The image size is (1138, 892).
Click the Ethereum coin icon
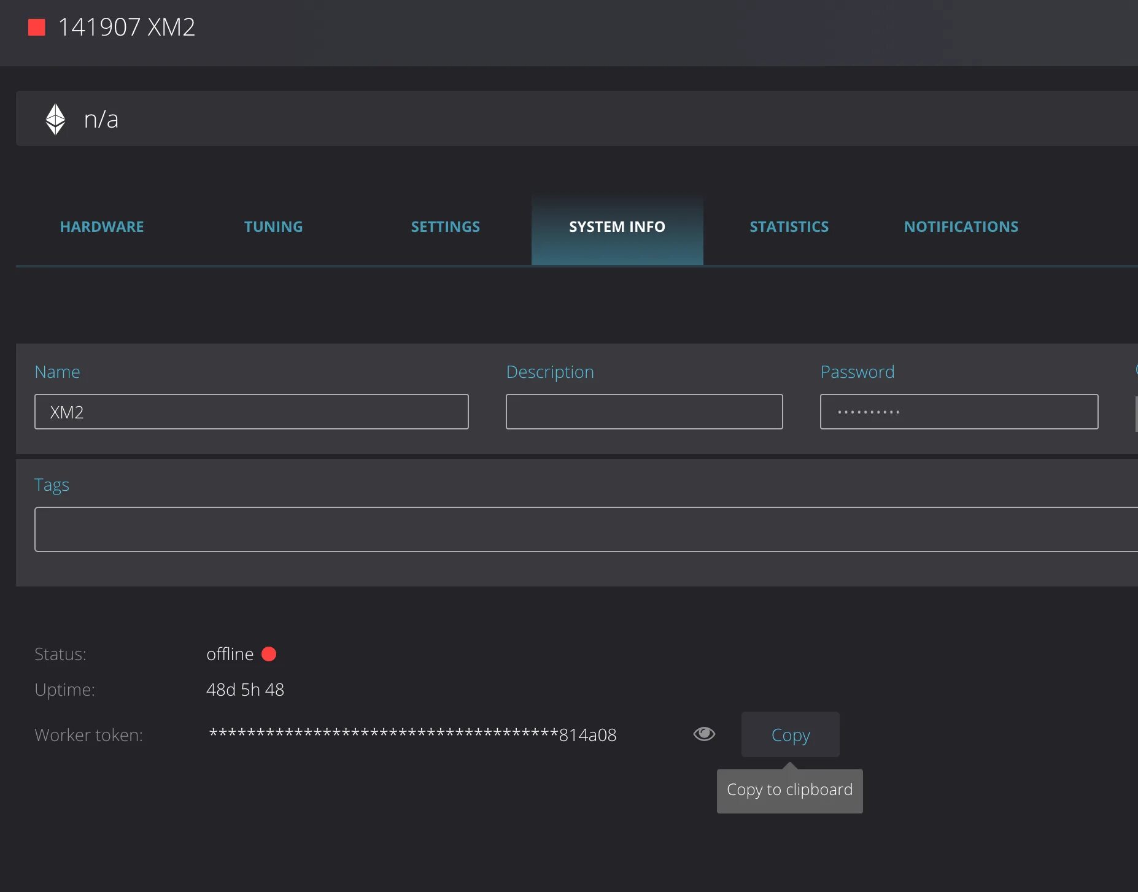[x=55, y=119]
